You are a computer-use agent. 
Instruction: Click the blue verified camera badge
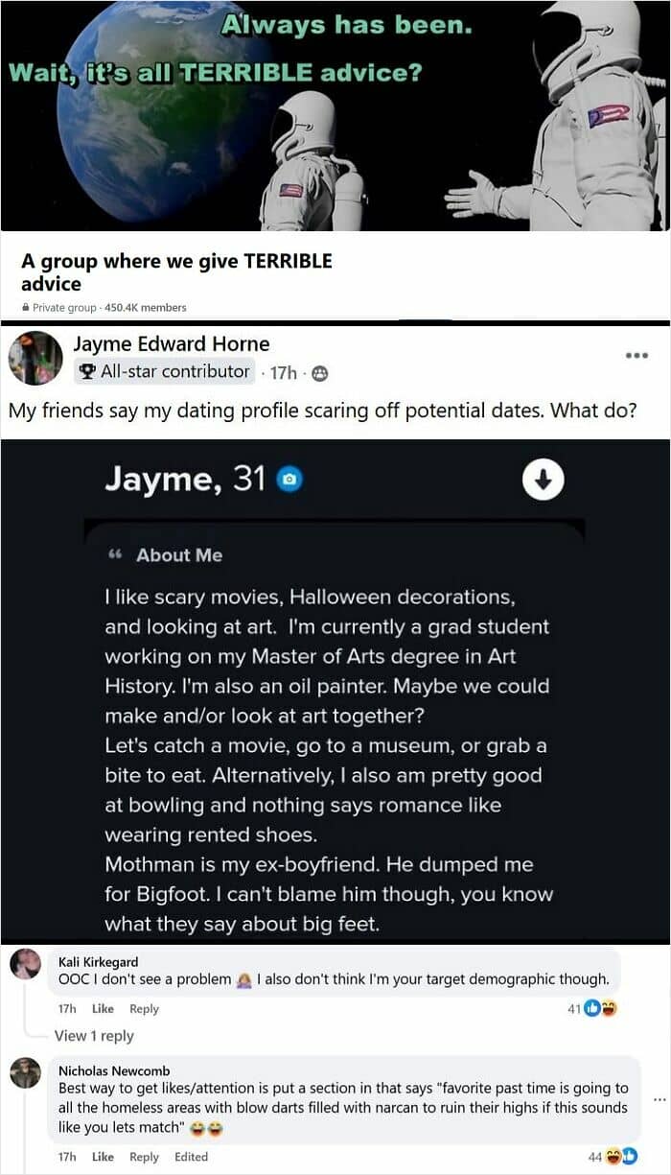tap(289, 480)
